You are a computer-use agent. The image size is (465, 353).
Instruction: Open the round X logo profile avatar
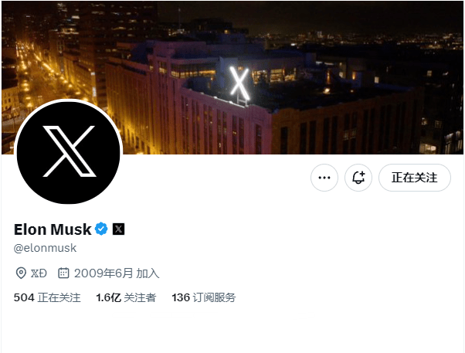coord(68,152)
